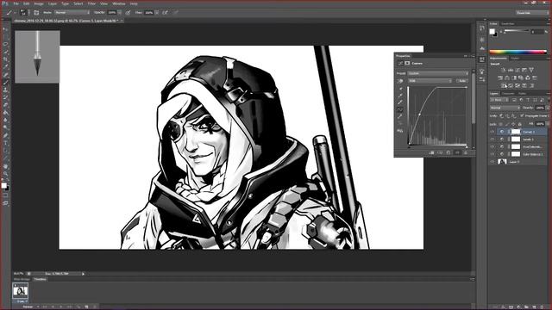Enable airbrush-style build-up icon

(165, 12)
